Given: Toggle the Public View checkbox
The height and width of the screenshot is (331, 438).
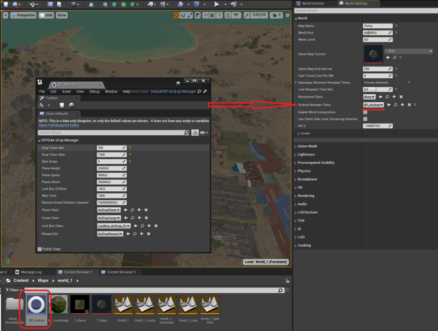Looking at the screenshot, I should point(40,249).
